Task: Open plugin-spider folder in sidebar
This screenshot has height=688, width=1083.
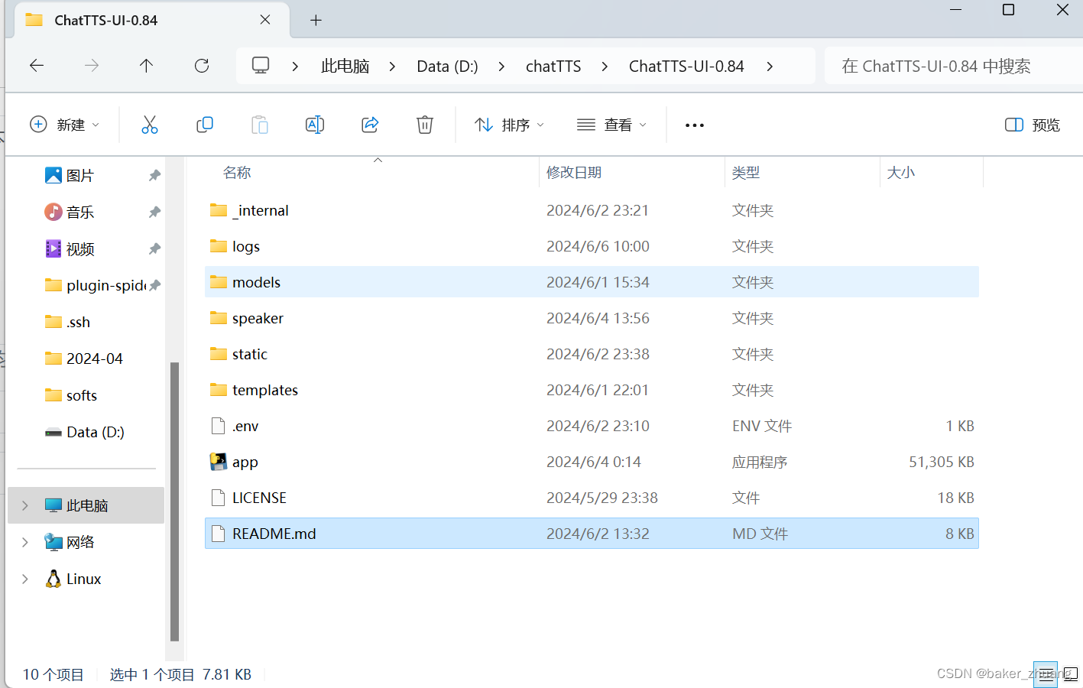Action: 96,285
